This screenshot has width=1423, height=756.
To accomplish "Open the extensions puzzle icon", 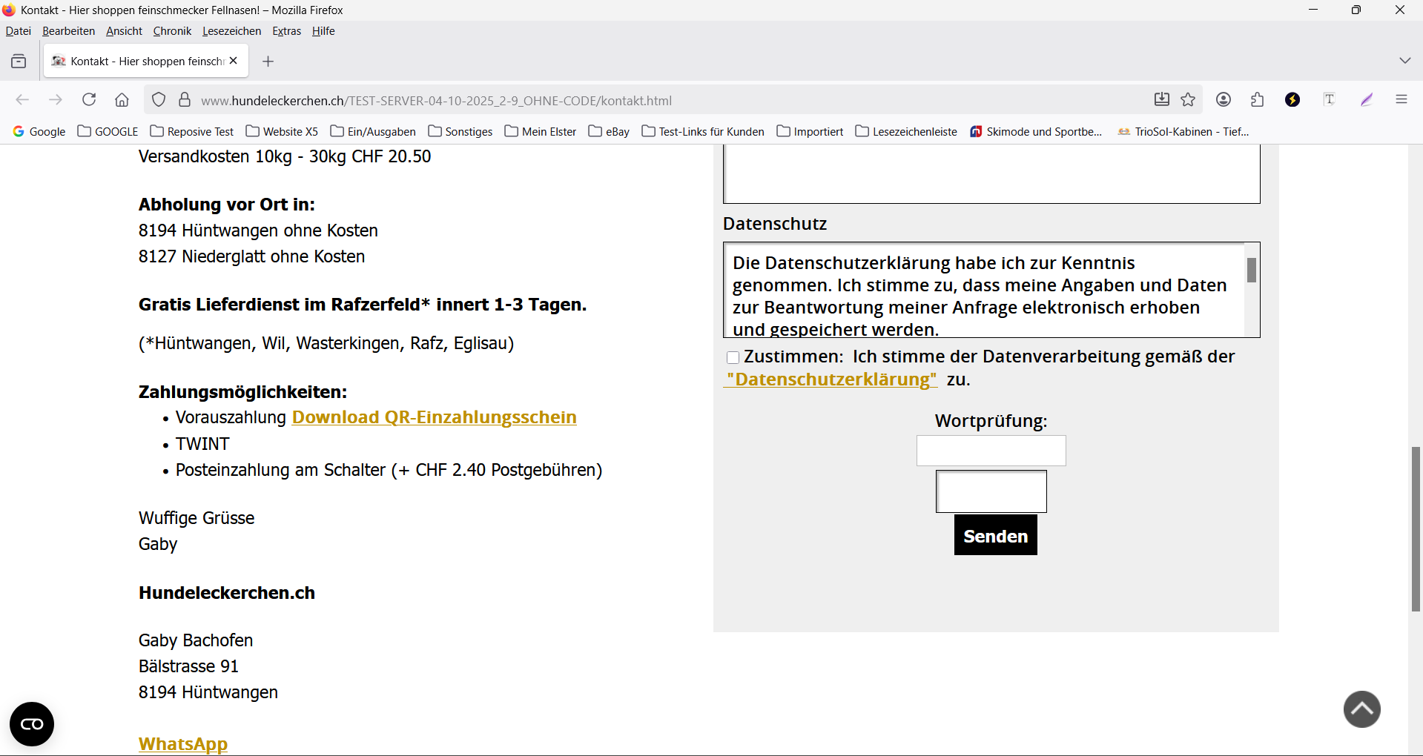I will click(x=1258, y=100).
